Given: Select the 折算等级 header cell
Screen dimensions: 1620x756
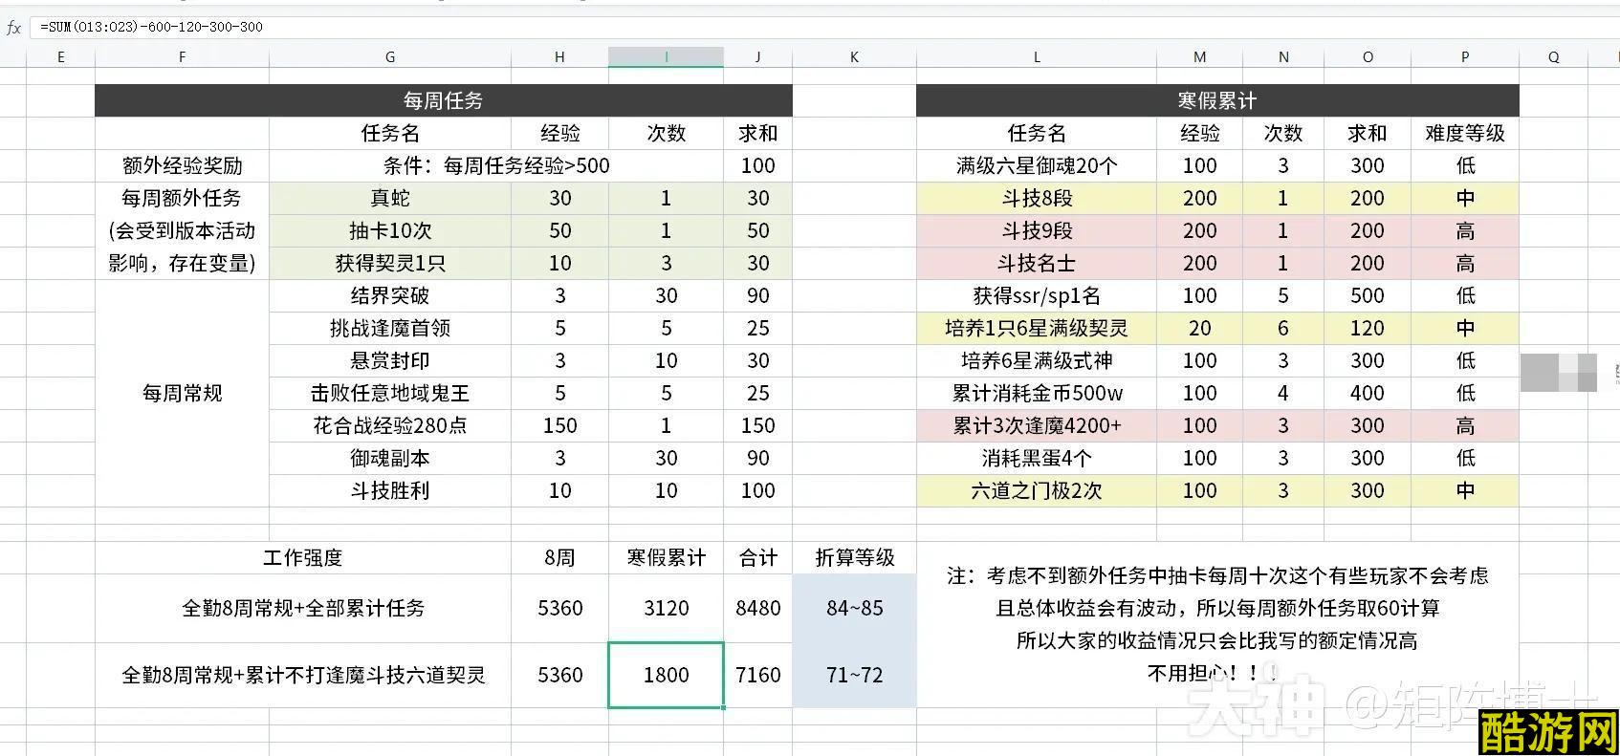Looking at the screenshot, I should click(x=854, y=557).
